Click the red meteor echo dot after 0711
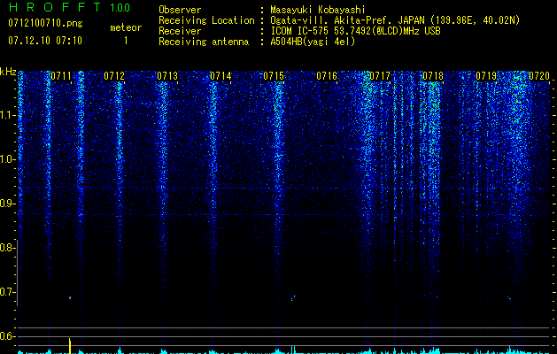This screenshot has width=557, height=354. (70, 297)
